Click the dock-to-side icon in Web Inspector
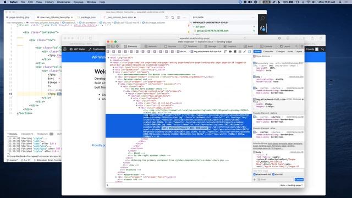 pyautogui.click(x=109, y=46)
